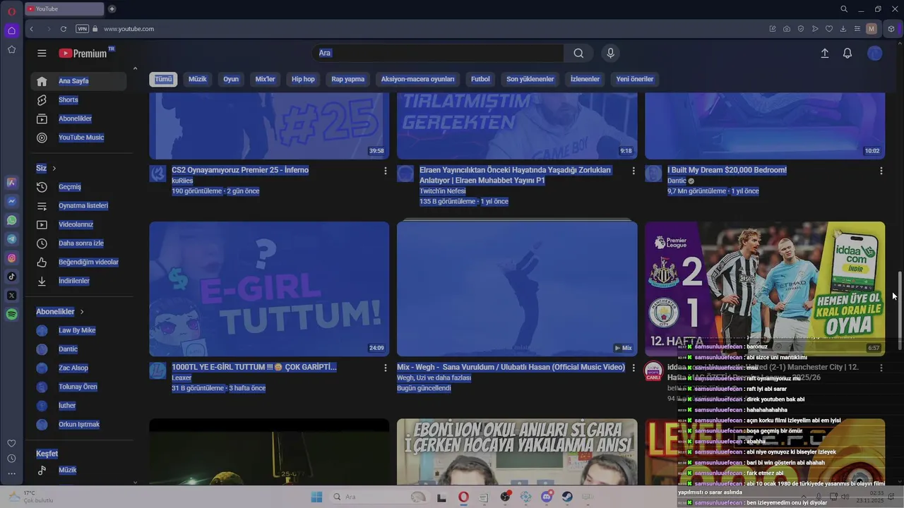Open Windows Start menu
This screenshot has height=508, width=904.
pos(316,497)
